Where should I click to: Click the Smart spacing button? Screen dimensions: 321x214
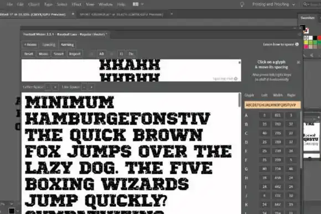[58, 54]
